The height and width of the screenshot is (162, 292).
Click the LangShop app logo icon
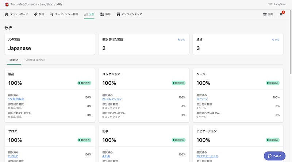pyautogui.click(x=7, y=4)
